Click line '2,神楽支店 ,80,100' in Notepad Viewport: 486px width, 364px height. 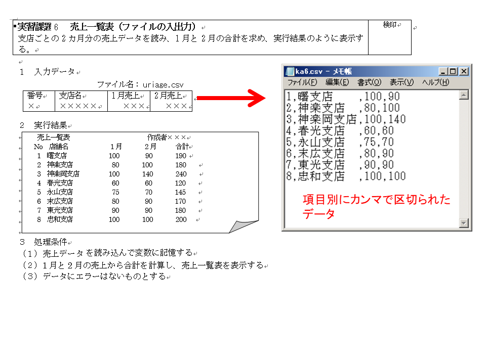pyautogui.click(x=343, y=108)
